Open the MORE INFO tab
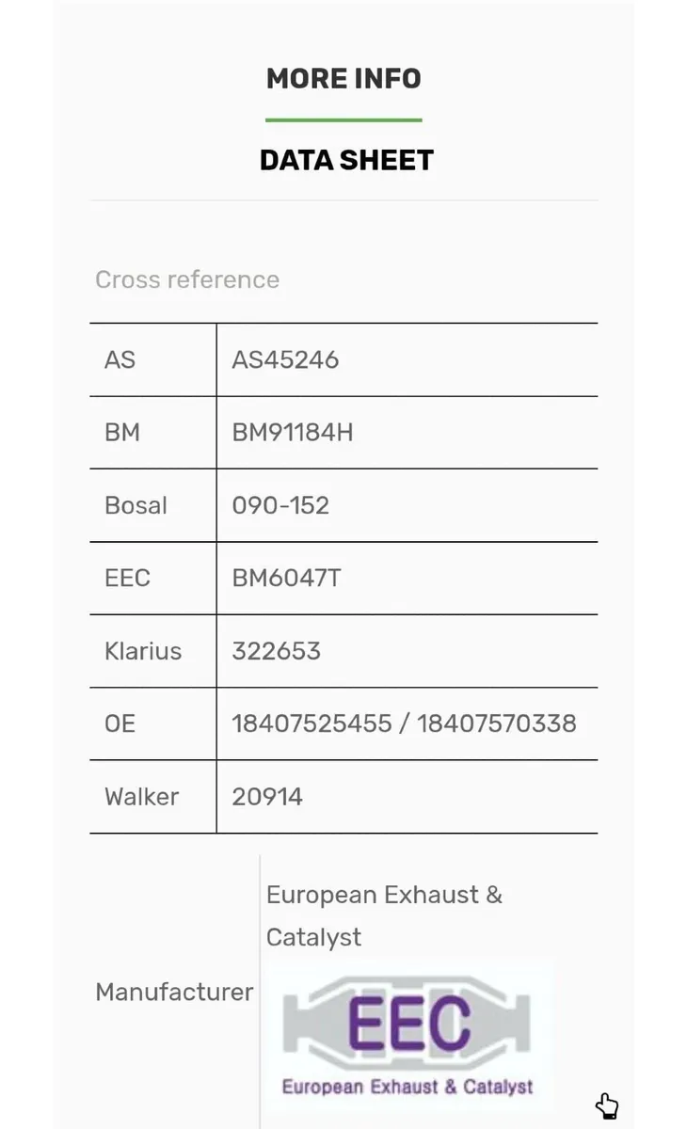The width and height of the screenshot is (687, 1129). coord(343,78)
